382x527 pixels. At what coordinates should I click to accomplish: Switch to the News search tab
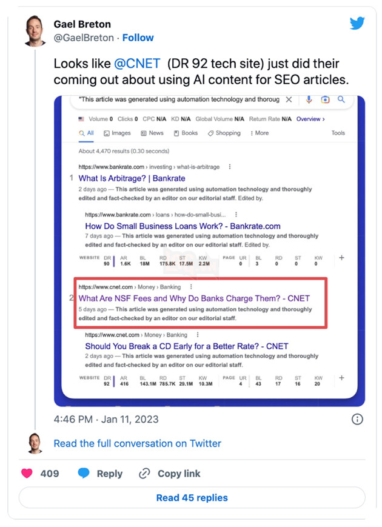(x=152, y=133)
